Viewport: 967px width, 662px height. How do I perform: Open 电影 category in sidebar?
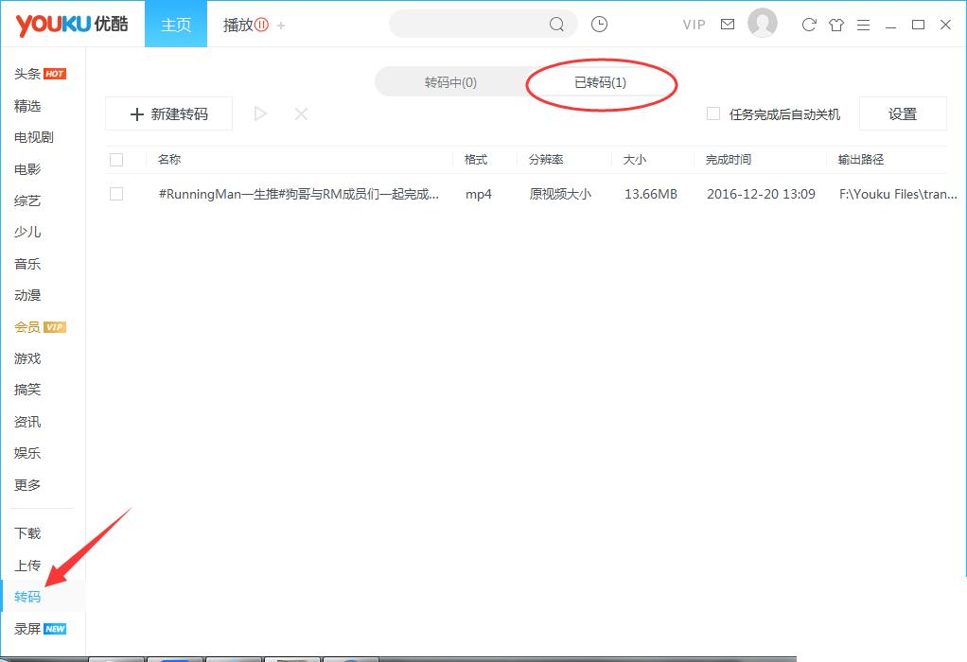tap(27, 169)
